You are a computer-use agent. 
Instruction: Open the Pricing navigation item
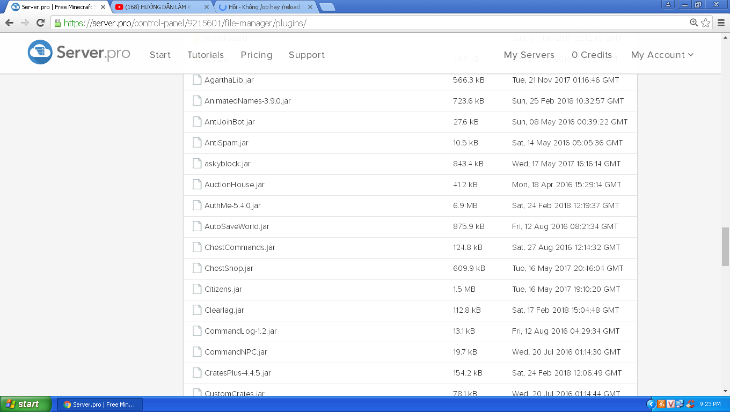click(257, 55)
